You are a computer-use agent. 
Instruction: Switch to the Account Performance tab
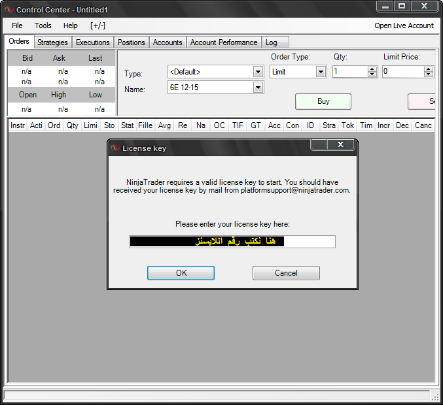(224, 42)
